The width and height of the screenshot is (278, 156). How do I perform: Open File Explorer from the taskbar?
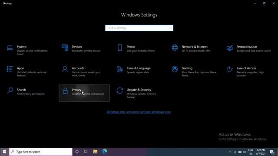pyautogui.click(x=95, y=152)
